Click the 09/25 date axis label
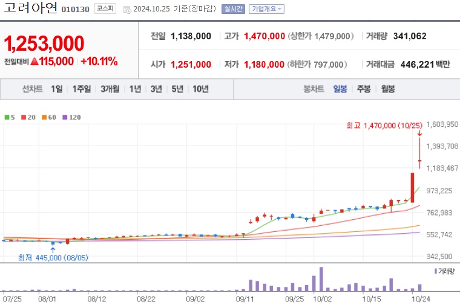This screenshot has height=308, width=460. [295, 299]
